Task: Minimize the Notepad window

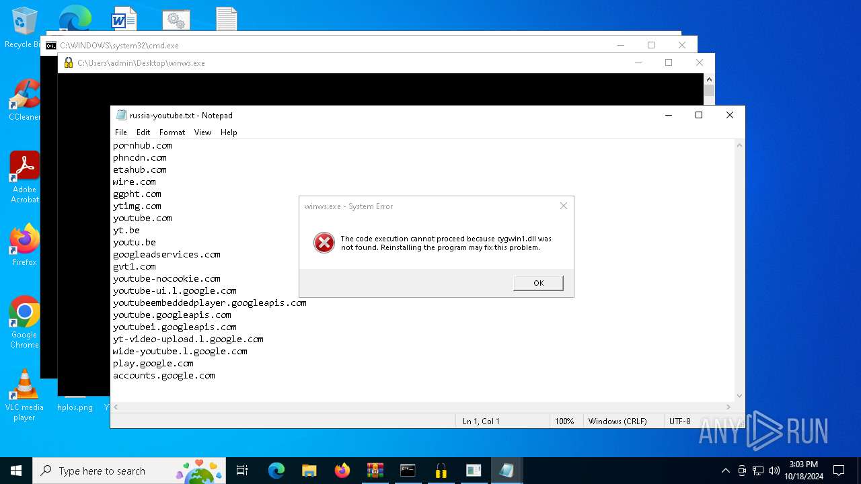Action: pyautogui.click(x=669, y=115)
